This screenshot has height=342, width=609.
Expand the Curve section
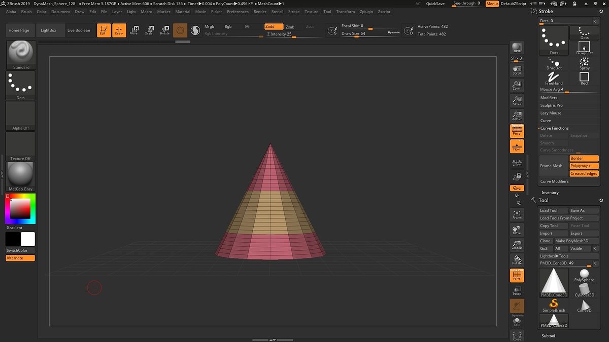(546, 121)
